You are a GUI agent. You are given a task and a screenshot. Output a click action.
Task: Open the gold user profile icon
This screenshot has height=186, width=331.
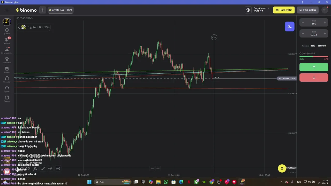(7, 161)
